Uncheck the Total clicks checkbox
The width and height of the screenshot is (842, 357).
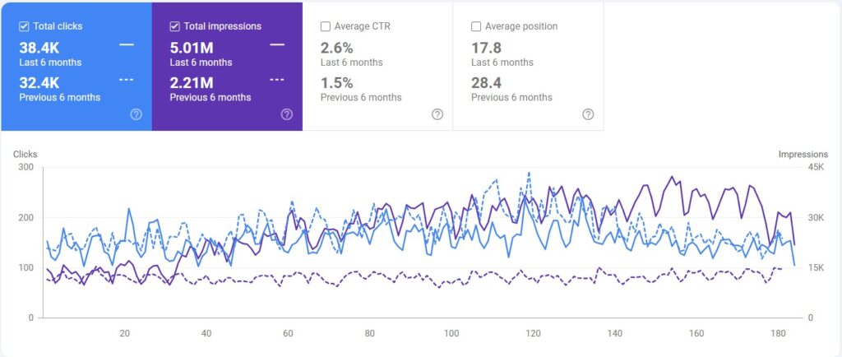point(25,26)
